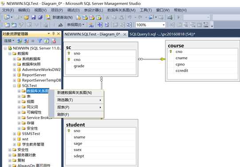Click the Disconnect icon in Object Explorer

coord(26,41)
